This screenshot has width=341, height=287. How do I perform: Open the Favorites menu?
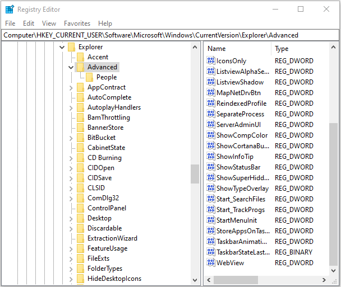77,23
